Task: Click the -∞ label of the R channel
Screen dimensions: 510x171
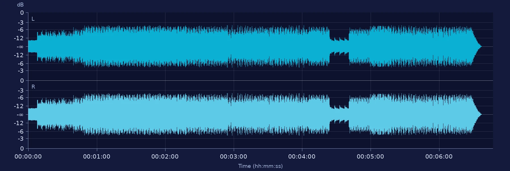Action: click(20, 115)
